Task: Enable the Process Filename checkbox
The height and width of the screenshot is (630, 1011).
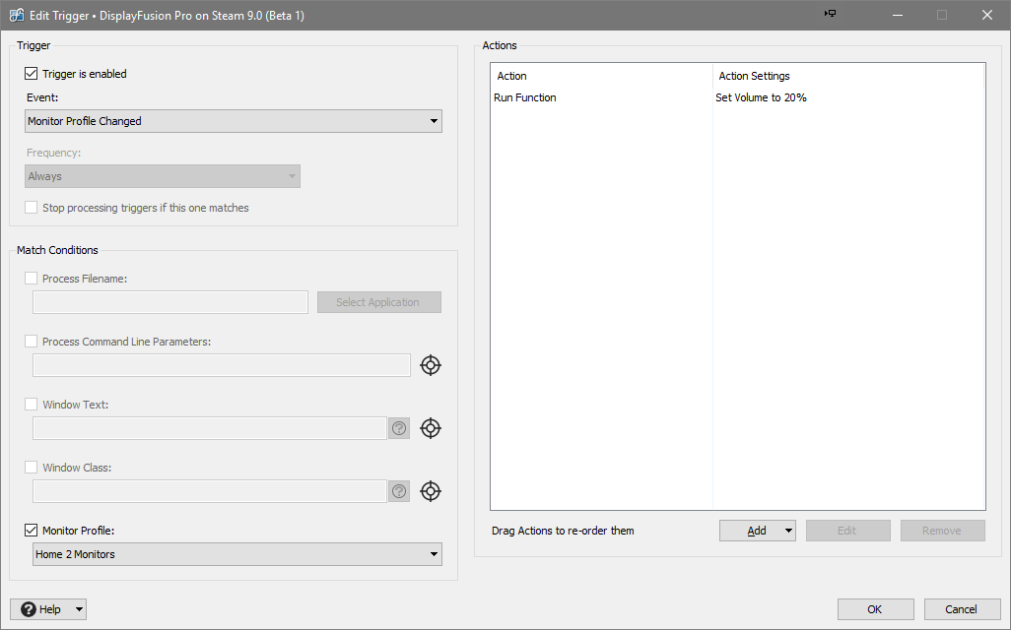Action: click(32, 279)
